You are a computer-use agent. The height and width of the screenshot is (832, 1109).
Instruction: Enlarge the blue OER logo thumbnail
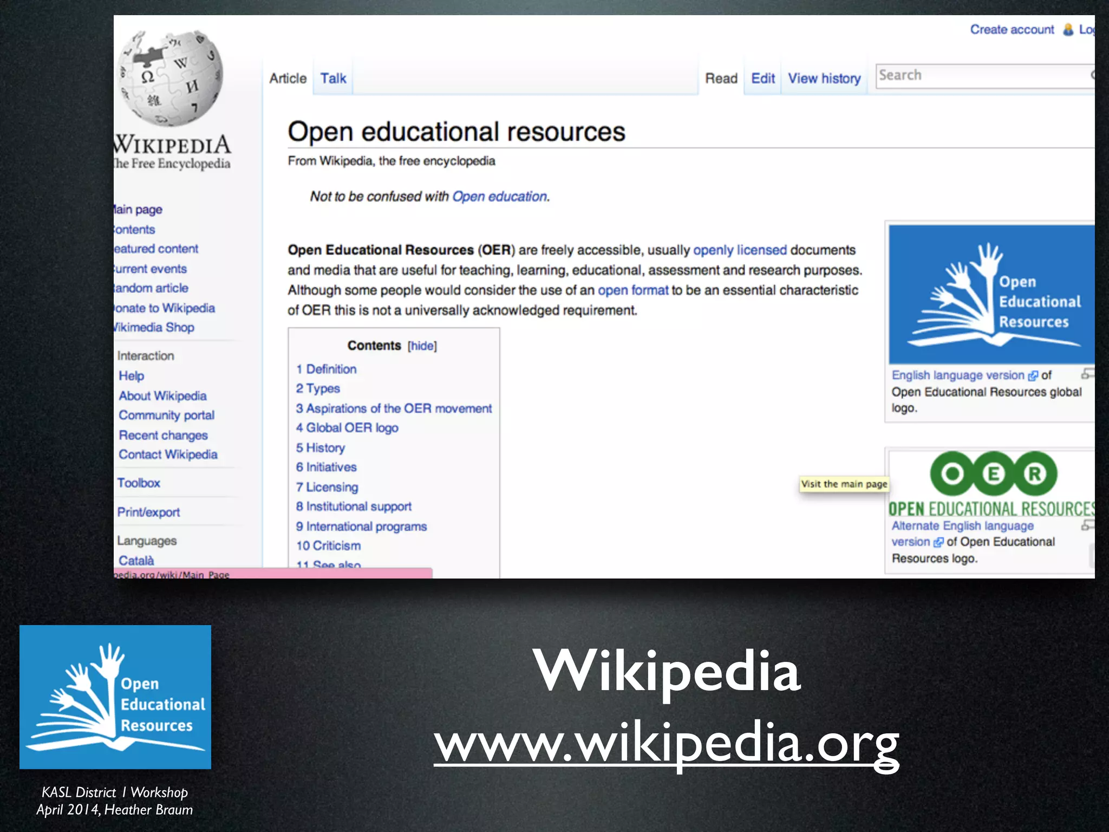click(991, 294)
